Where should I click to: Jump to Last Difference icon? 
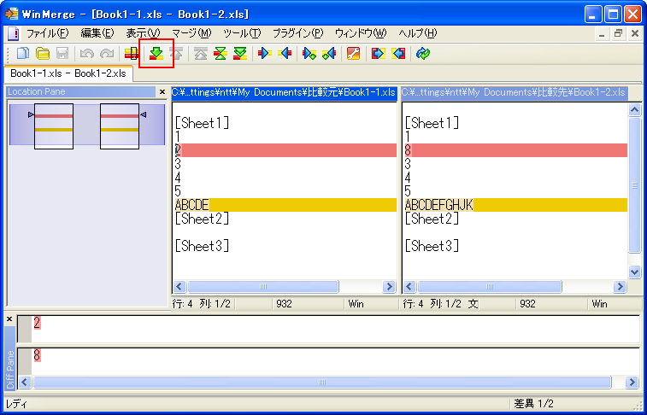240,54
